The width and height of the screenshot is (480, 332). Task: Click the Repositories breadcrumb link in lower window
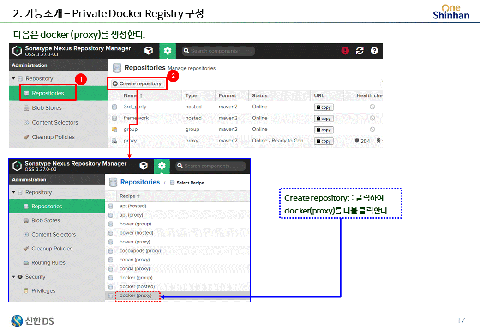pos(140,182)
